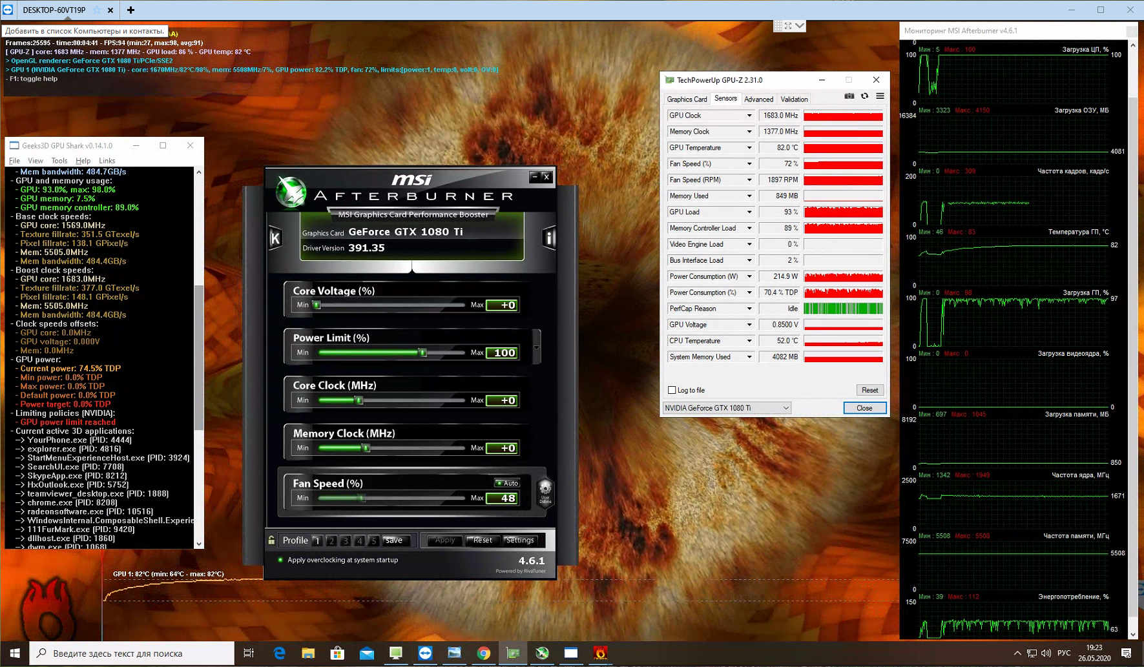Screen dimensions: 1144x667
Task: Launch Kombustor with the K button
Action: (275, 238)
